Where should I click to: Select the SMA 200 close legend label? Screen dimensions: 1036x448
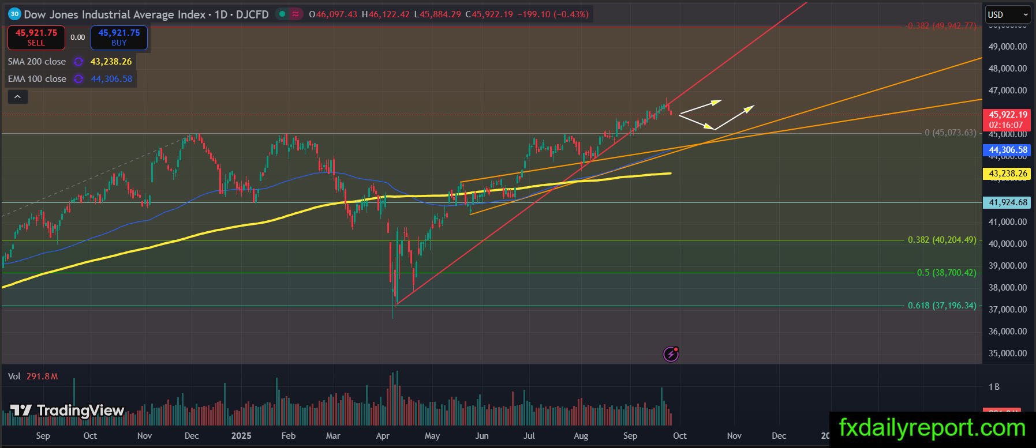coord(37,62)
